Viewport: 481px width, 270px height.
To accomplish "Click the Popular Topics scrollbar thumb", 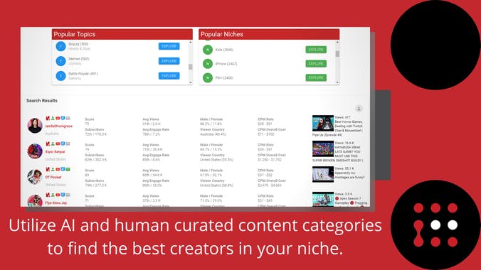I will click(191, 67).
